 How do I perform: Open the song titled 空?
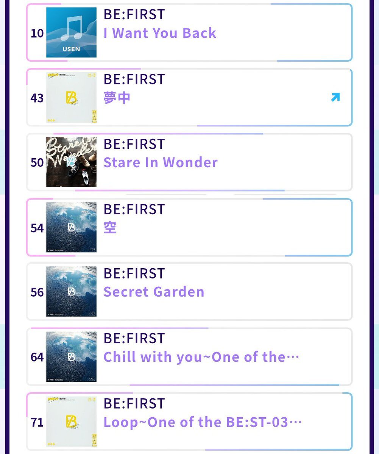[110, 228]
